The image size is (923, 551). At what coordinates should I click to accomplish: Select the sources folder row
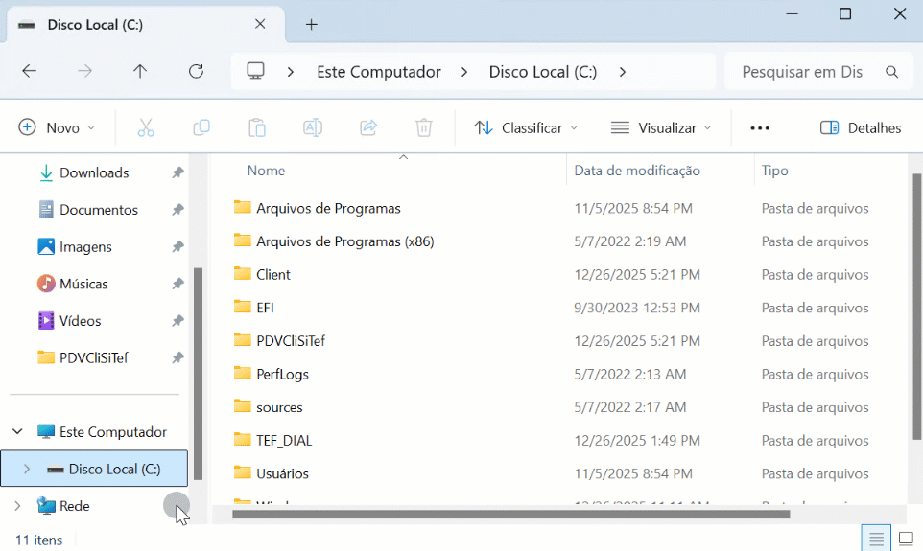coord(559,407)
